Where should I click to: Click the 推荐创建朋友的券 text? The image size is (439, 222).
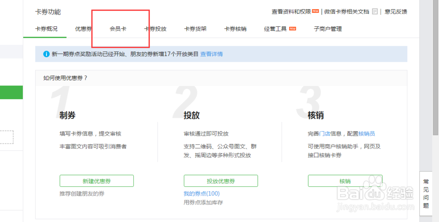pyautogui.click(x=82, y=193)
